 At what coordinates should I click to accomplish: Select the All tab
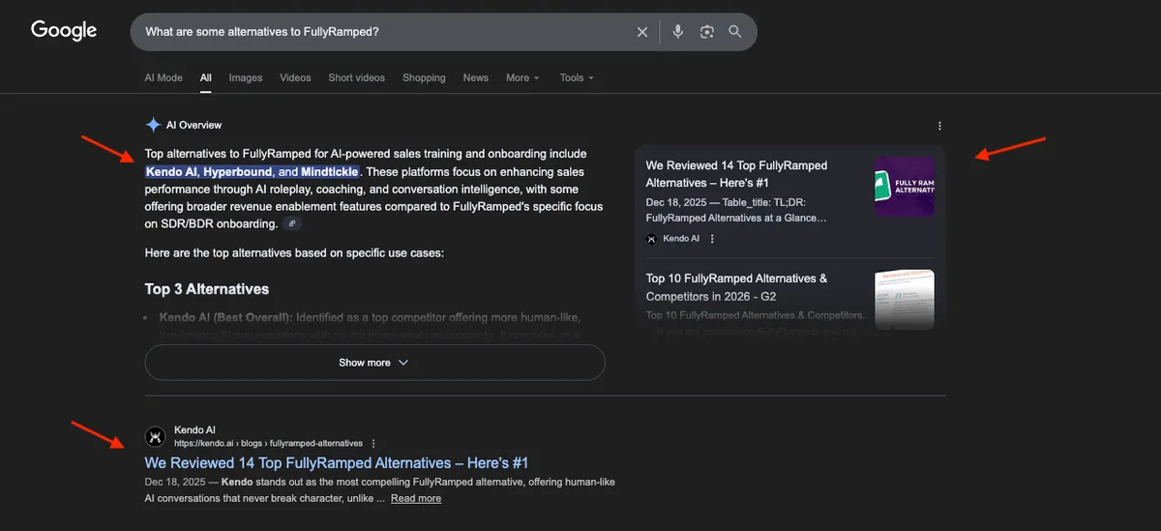click(x=206, y=77)
